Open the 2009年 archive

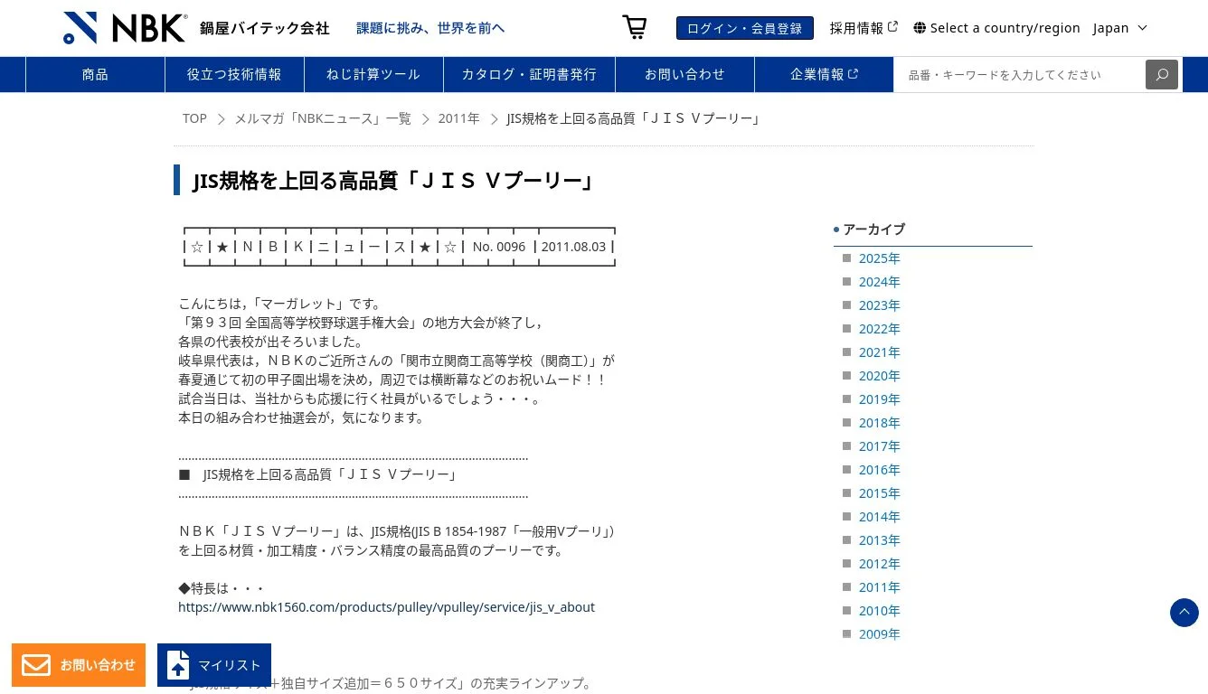tap(880, 634)
